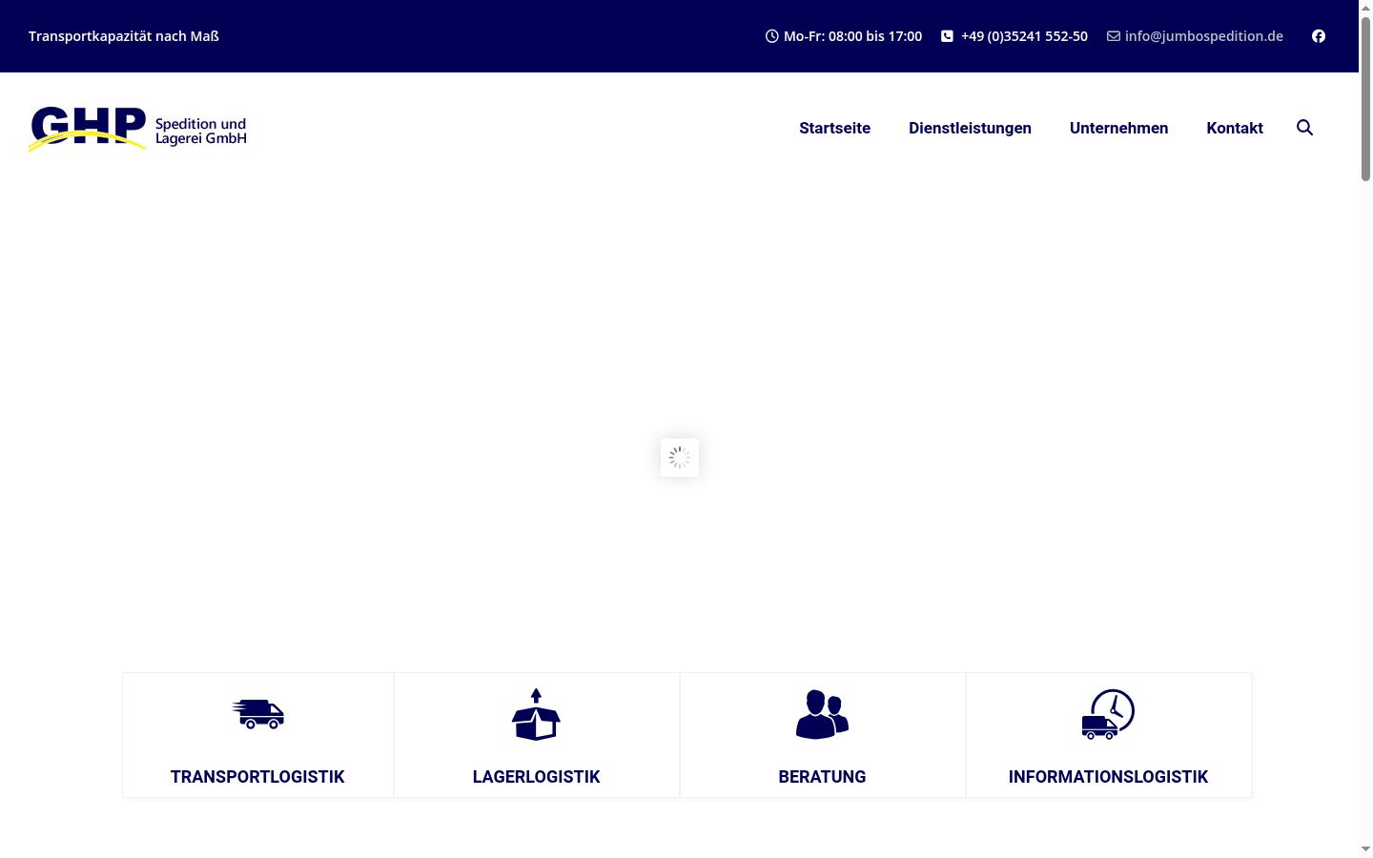Open the INFORMATIONSLOGISTIK heading link
The width and height of the screenshot is (1373, 858).
click(1108, 777)
